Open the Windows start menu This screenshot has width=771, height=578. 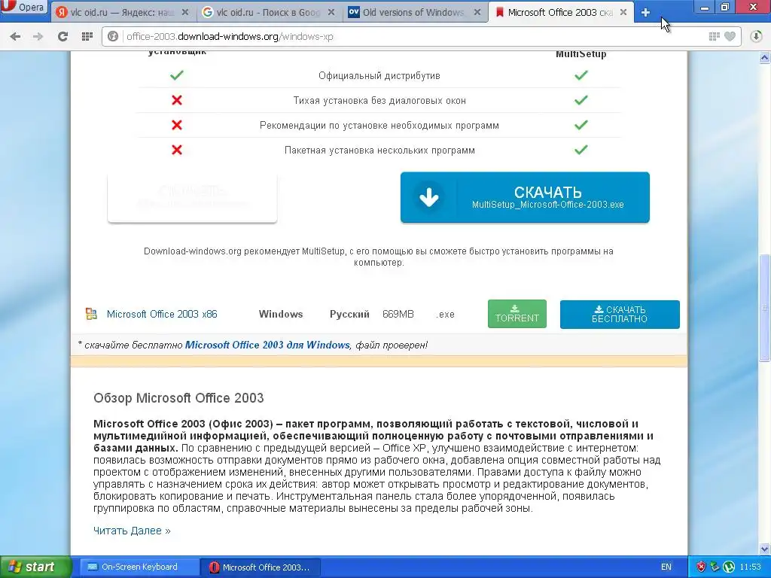35,567
